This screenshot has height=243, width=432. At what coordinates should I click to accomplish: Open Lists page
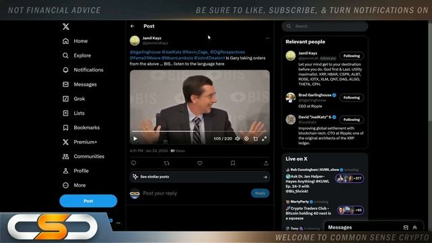pos(74,113)
